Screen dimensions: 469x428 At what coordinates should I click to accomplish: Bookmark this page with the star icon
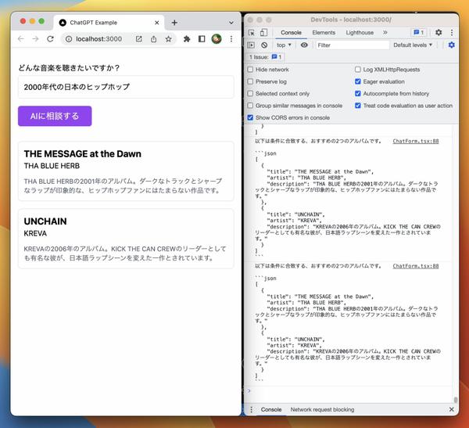click(168, 39)
